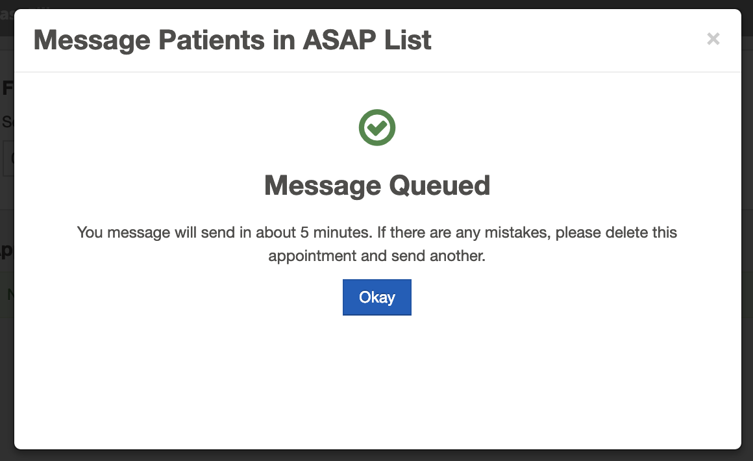753x461 pixels.
Task: Click the word 'Queued' in the heading
Action: (x=439, y=186)
